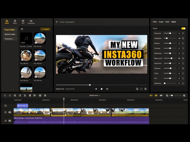Select the VID_160.insv clip thumbnail

[26, 72]
